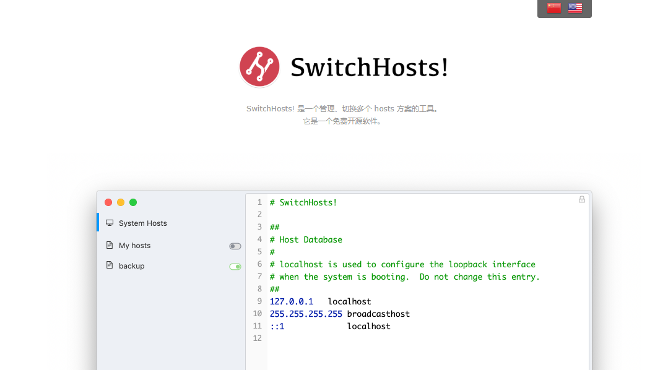
Task: Click the '# Host Database' comment line
Action: pyautogui.click(x=306, y=239)
